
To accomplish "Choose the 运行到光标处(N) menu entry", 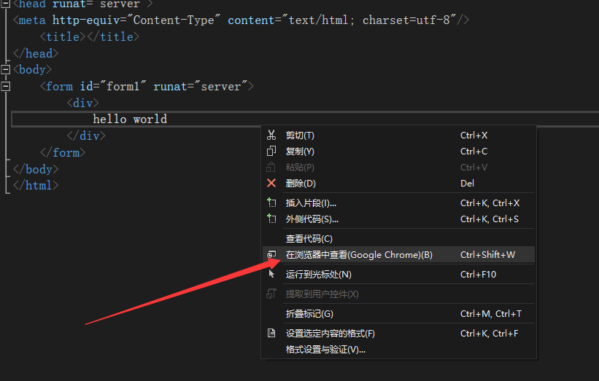I will point(318,275).
